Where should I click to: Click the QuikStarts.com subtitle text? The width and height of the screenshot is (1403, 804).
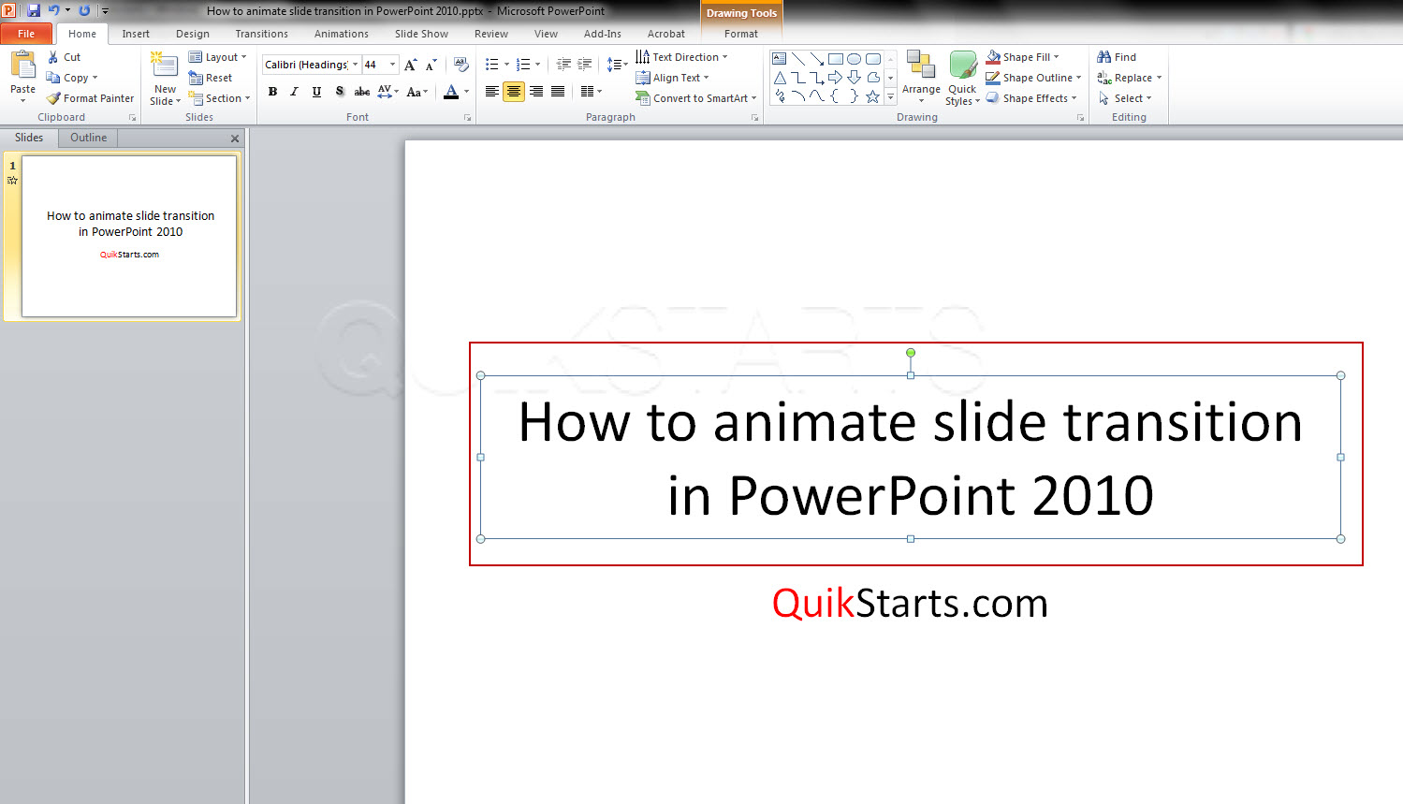click(910, 603)
